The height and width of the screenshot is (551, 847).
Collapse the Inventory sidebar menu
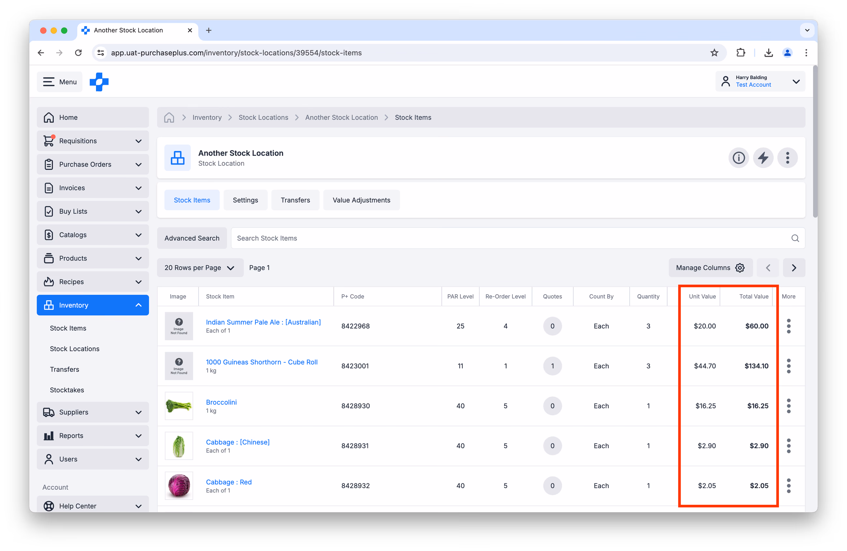tap(93, 305)
